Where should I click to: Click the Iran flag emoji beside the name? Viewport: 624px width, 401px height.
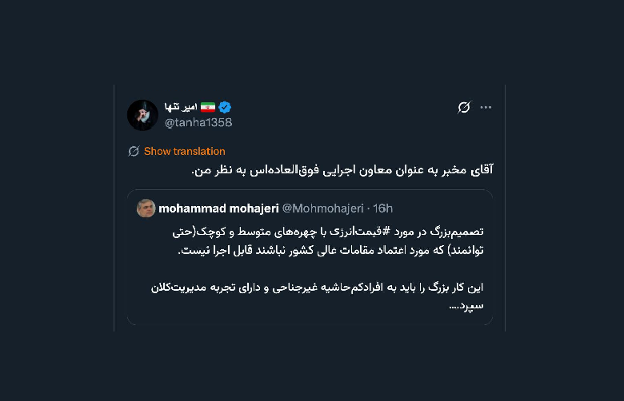(x=208, y=107)
